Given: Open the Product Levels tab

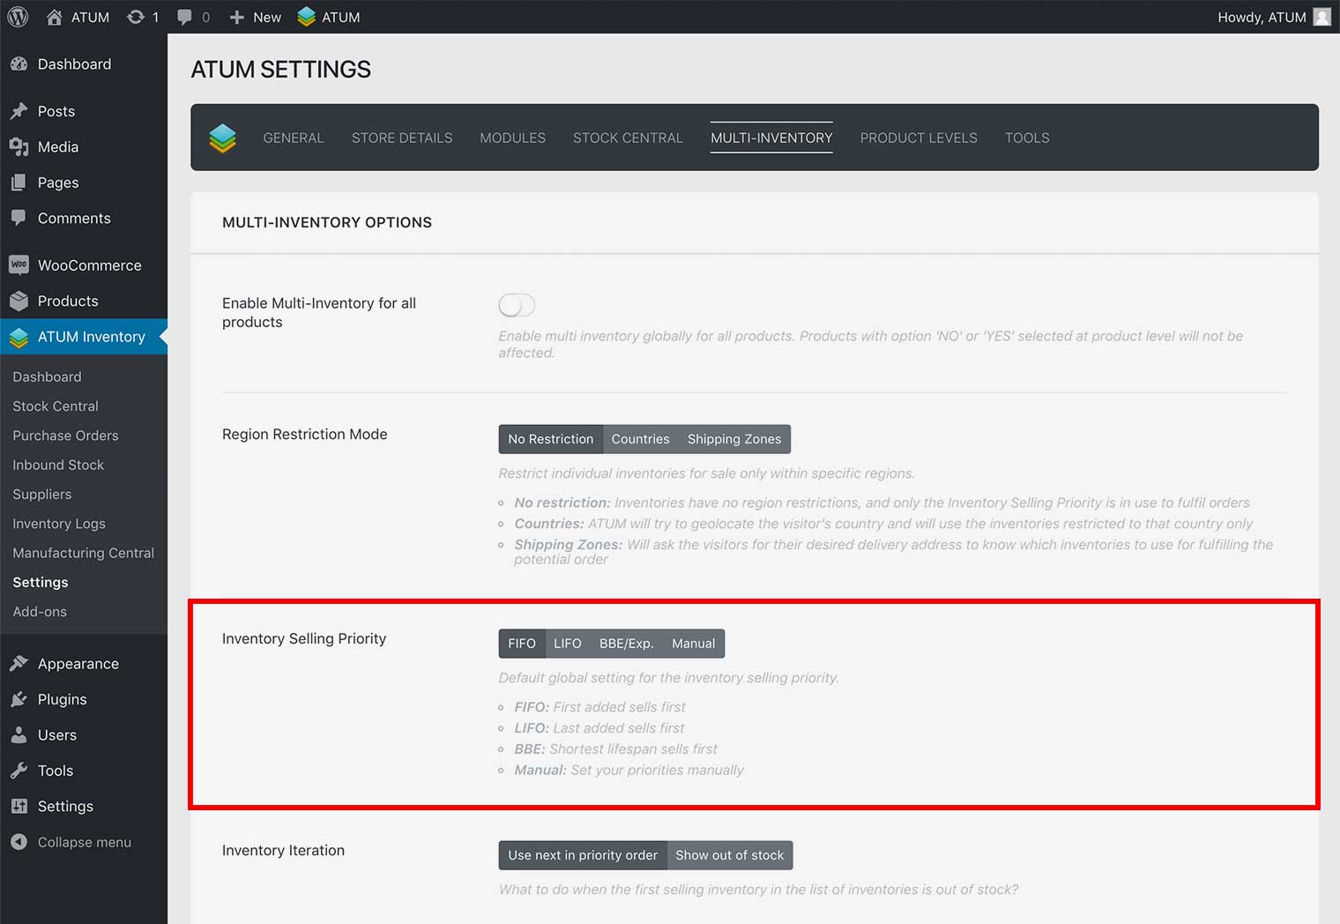Looking at the screenshot, I should (918, 138).
